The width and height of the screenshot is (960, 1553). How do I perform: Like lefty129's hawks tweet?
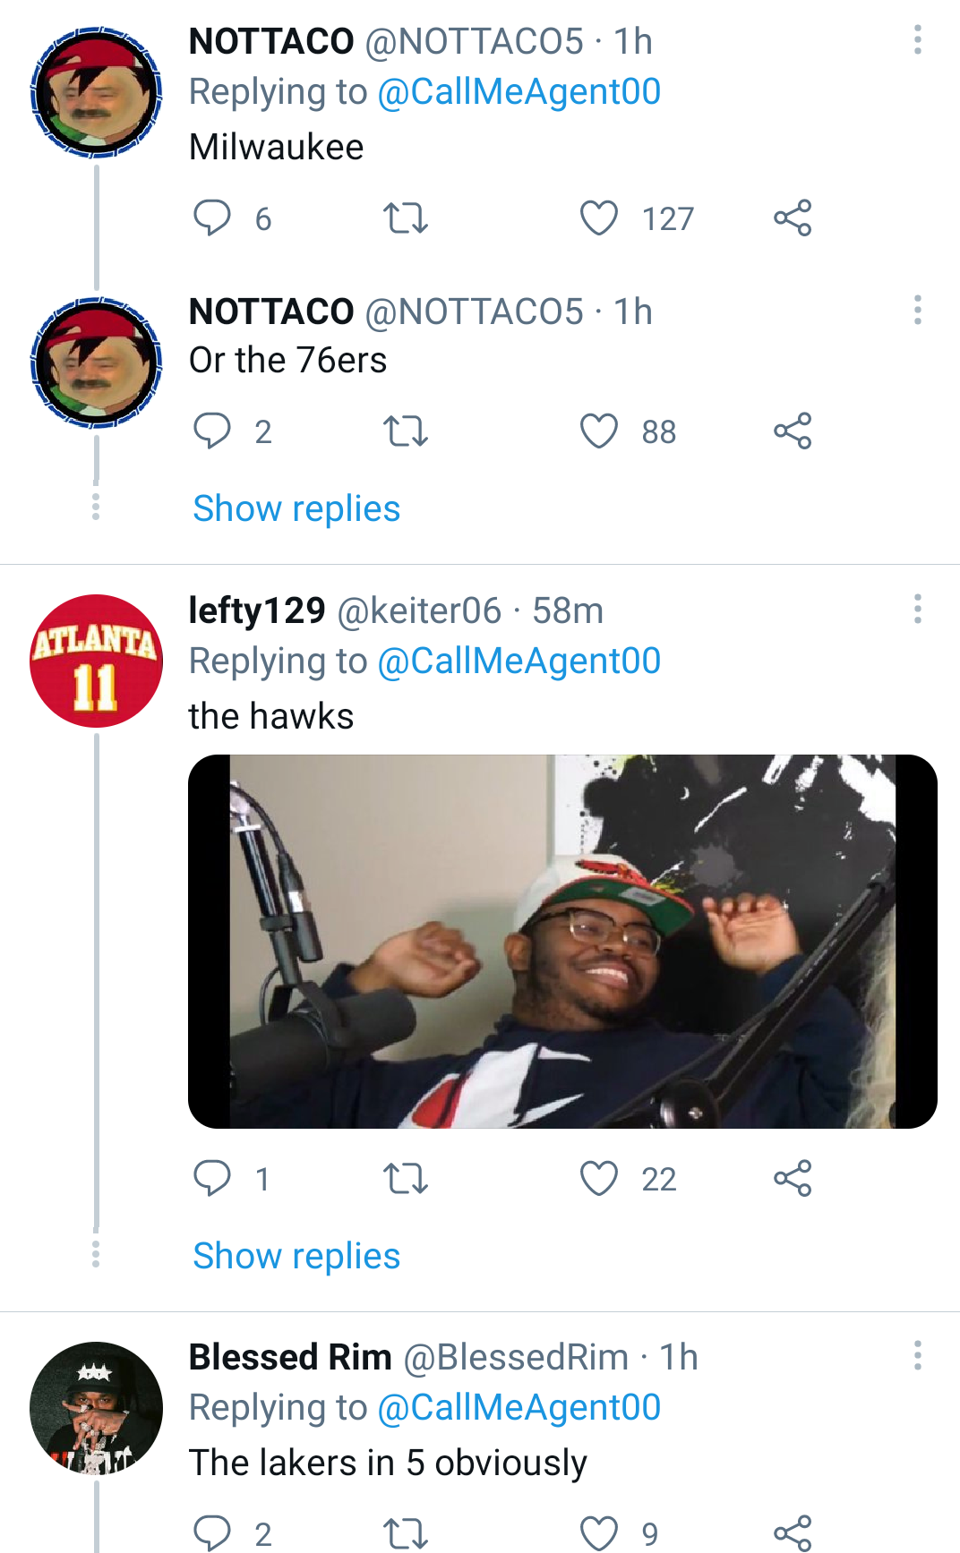pos(600,1180)
